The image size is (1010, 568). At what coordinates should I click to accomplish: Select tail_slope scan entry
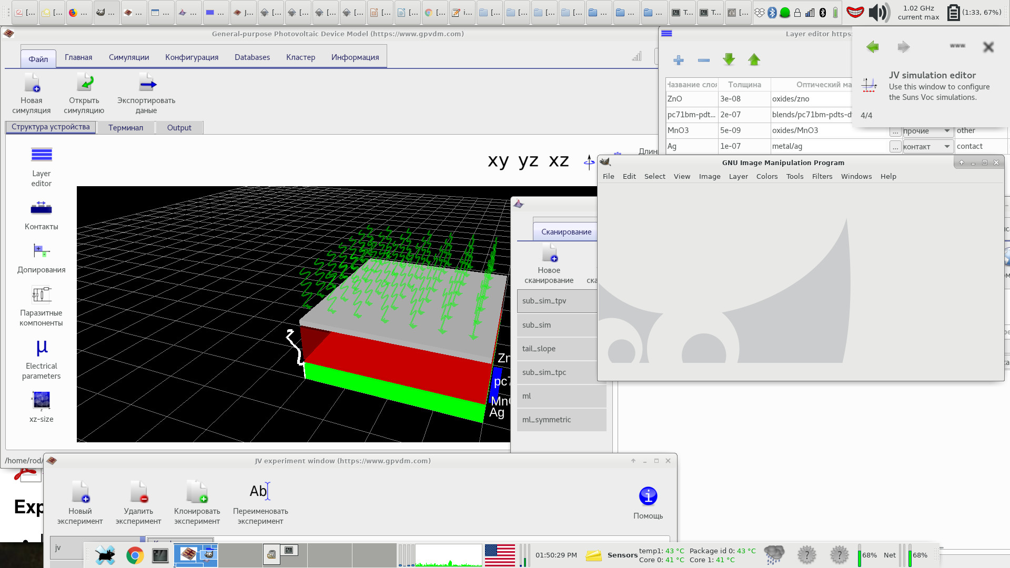tap(557, 349)
